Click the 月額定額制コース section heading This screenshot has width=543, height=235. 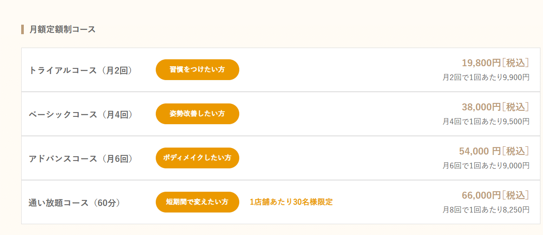[62, 29]
